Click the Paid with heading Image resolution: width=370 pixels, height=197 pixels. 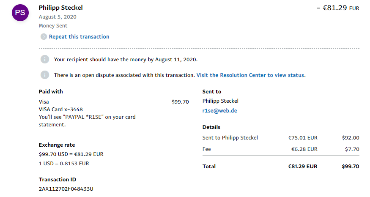click(51, 91)
